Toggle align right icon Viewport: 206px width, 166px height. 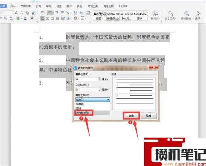coord(53,18)
